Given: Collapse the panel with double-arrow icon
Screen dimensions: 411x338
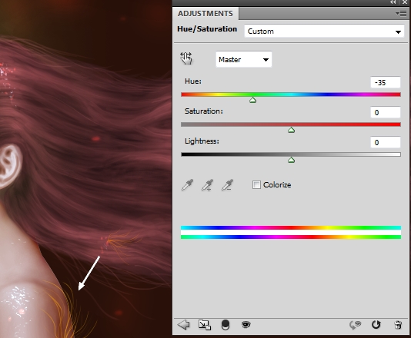Looking at the screenshot, I should pos(393,2).
